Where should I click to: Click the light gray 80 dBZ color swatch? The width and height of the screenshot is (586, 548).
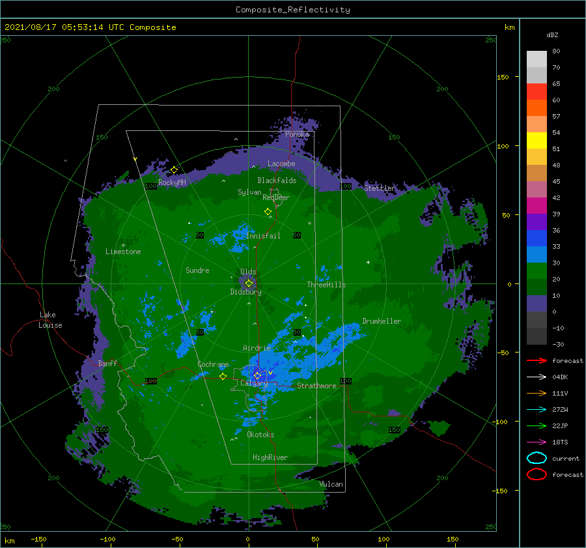click(537, 59)
